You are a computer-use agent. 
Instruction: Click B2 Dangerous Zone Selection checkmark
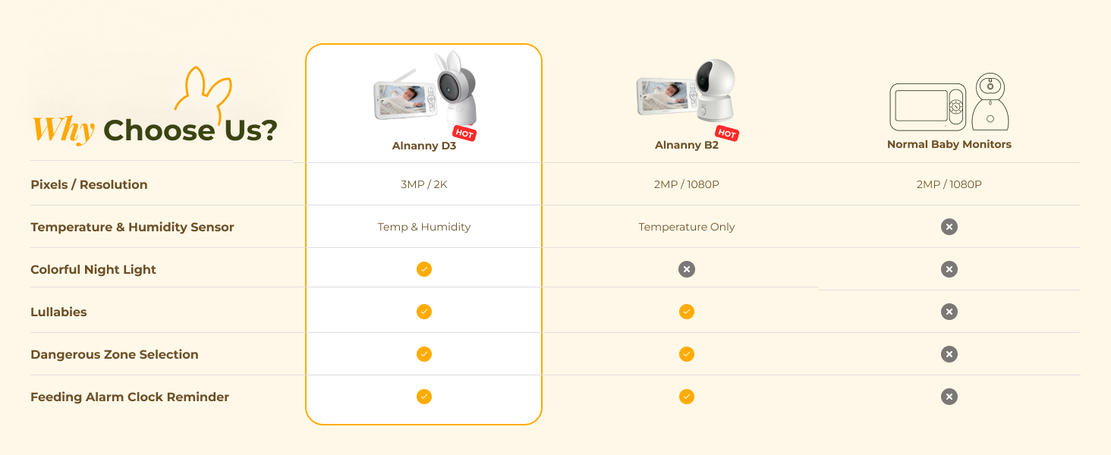pyautogui.click(x=687, y=354)
